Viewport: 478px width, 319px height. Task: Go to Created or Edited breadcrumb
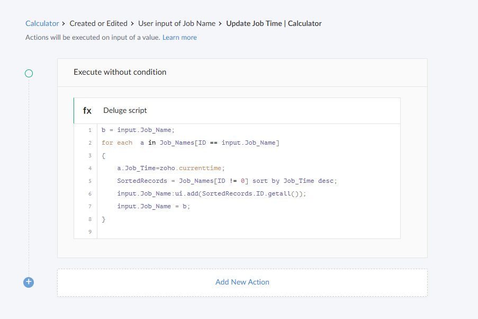pyautogui.click(x=98, y=23)
